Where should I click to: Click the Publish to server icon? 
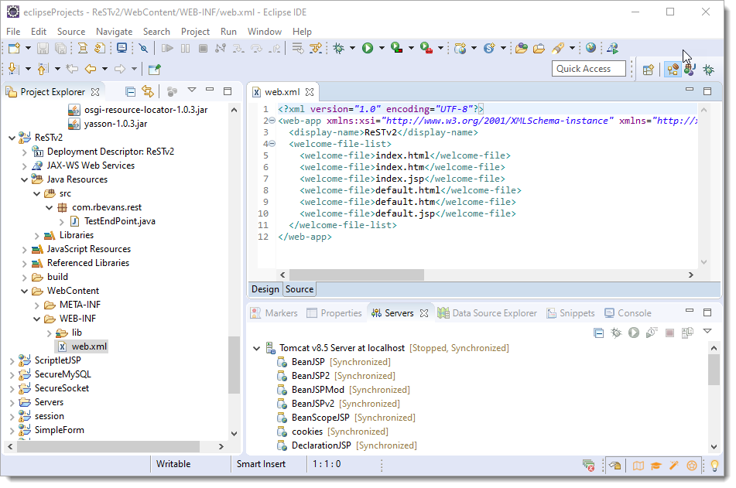tap(687, 333)
